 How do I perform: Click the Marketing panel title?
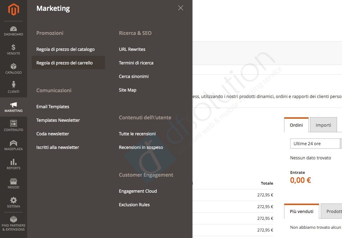coord(53,8)
